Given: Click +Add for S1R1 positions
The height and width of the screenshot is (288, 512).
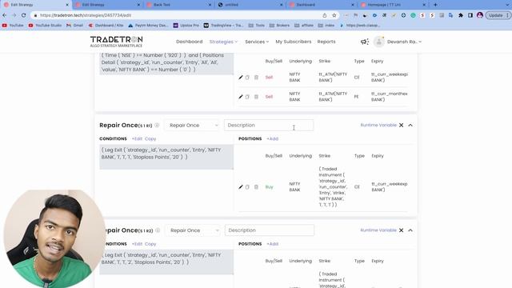Looking at the screenshot, I should (272, 138).
